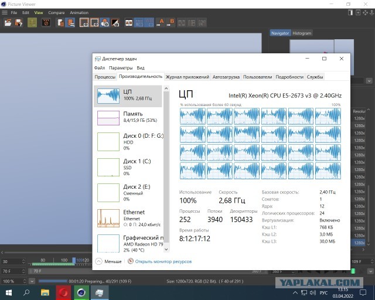The height and width of the screenshot is (300, 375).
Task: Open the Параметры menu in Task Manager
Action: point(121,68)
